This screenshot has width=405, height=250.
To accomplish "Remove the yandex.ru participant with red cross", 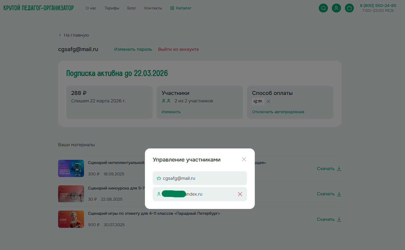I will pyautogui.click(x=240, y=194).
